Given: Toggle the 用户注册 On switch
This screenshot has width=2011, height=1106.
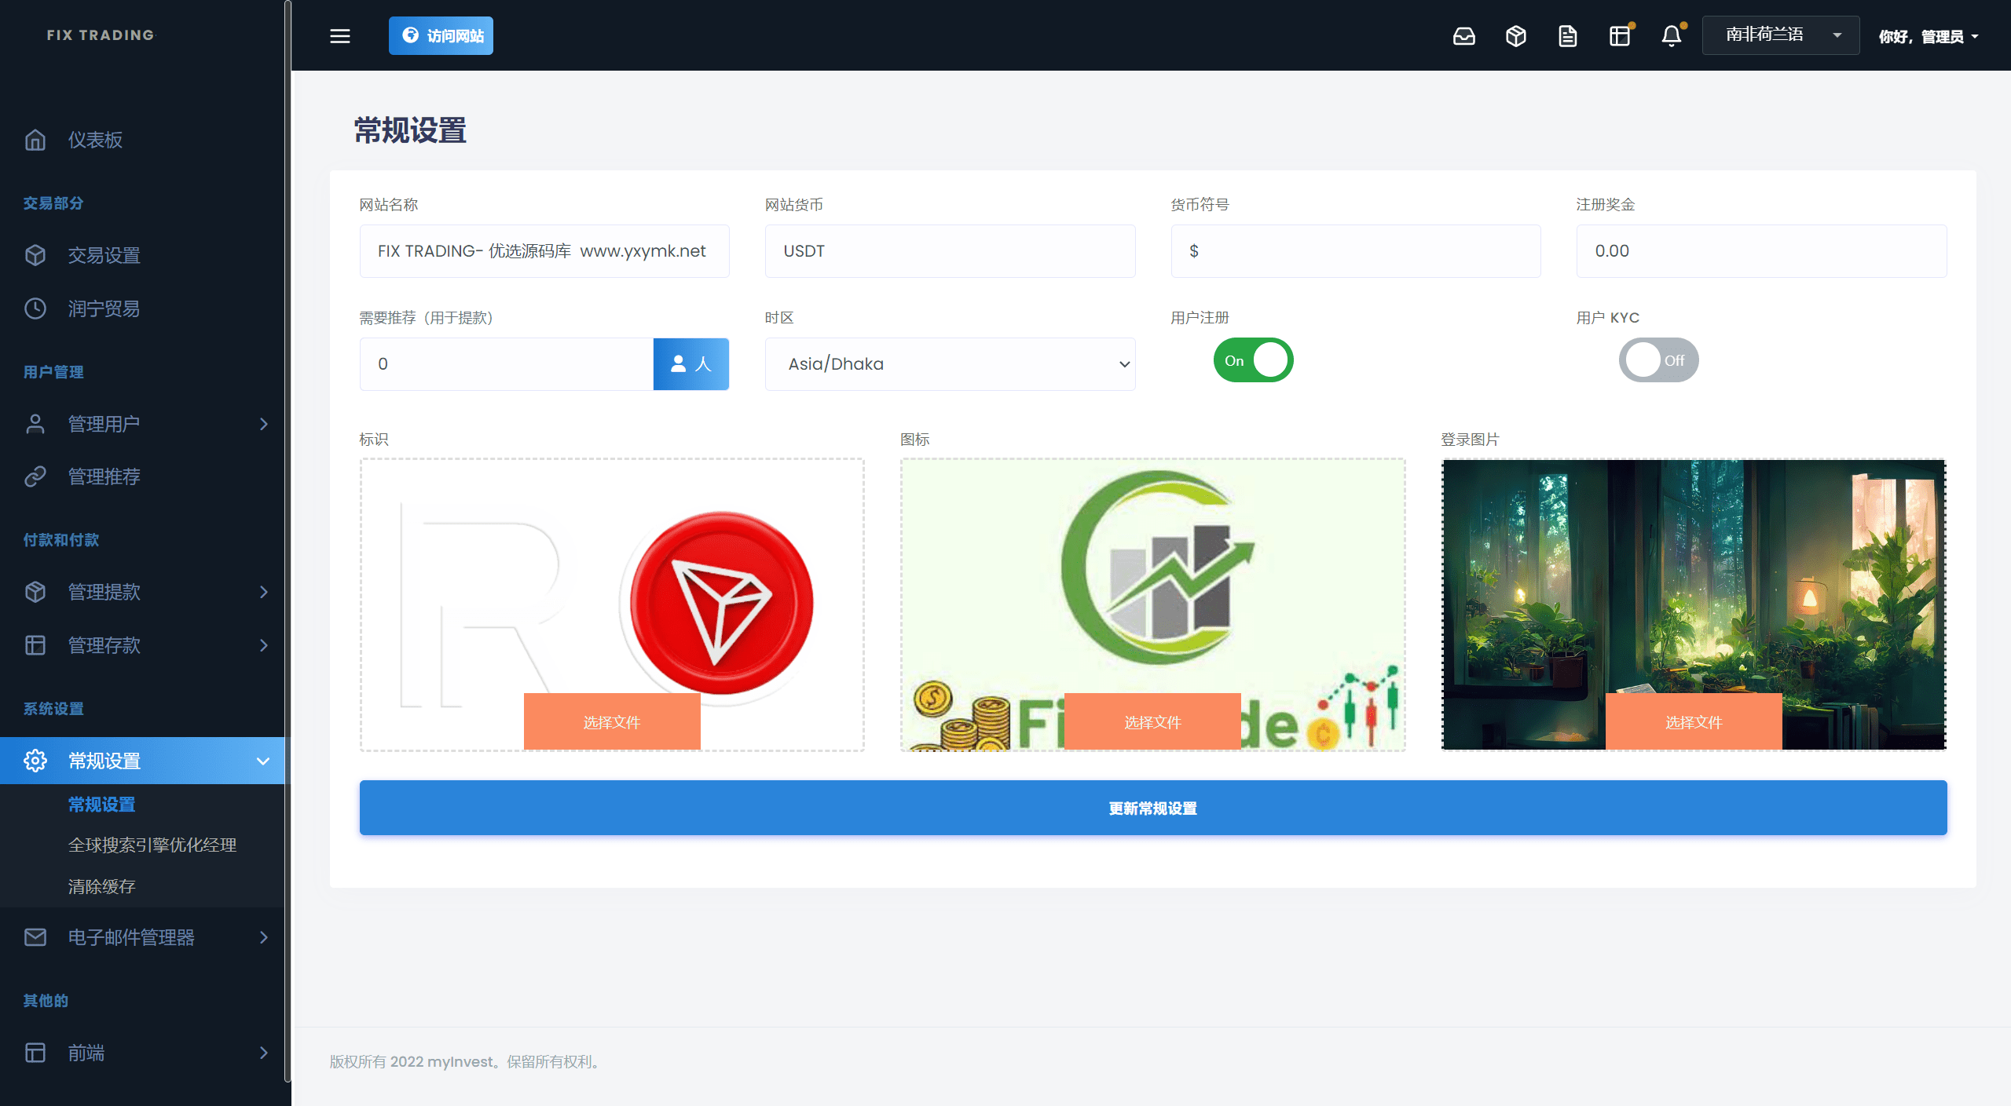Looking at the screenshot, I should click(x=1252, y=360).
